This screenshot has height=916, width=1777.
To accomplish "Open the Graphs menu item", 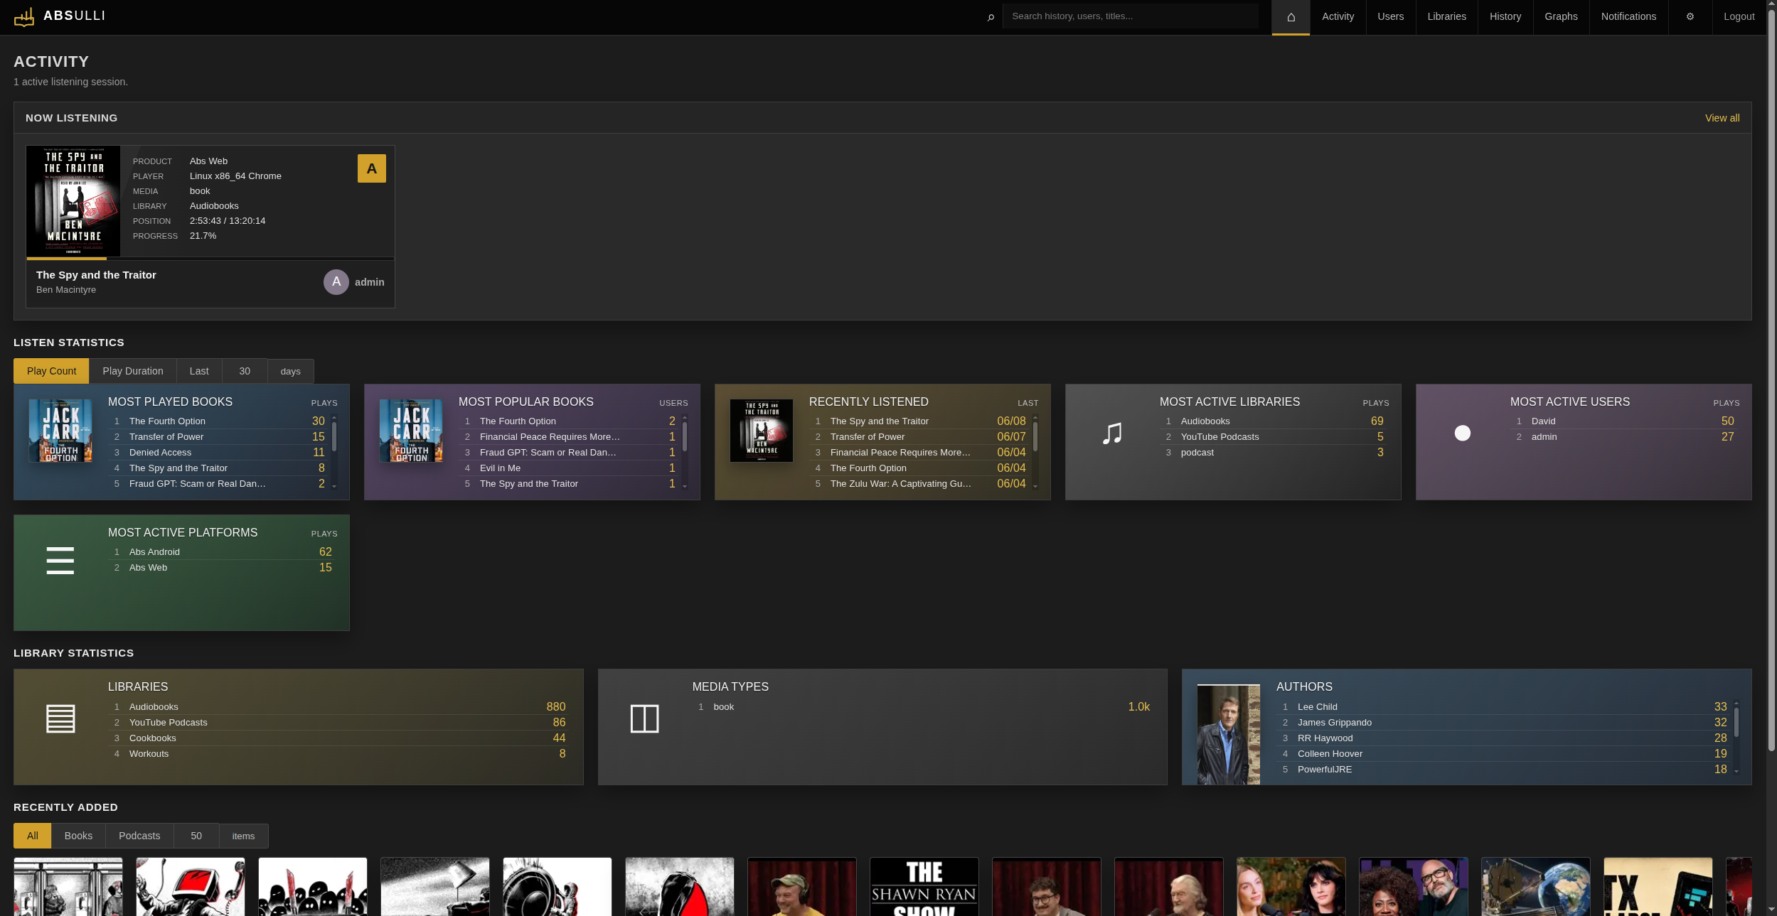I will point(1561,17).
